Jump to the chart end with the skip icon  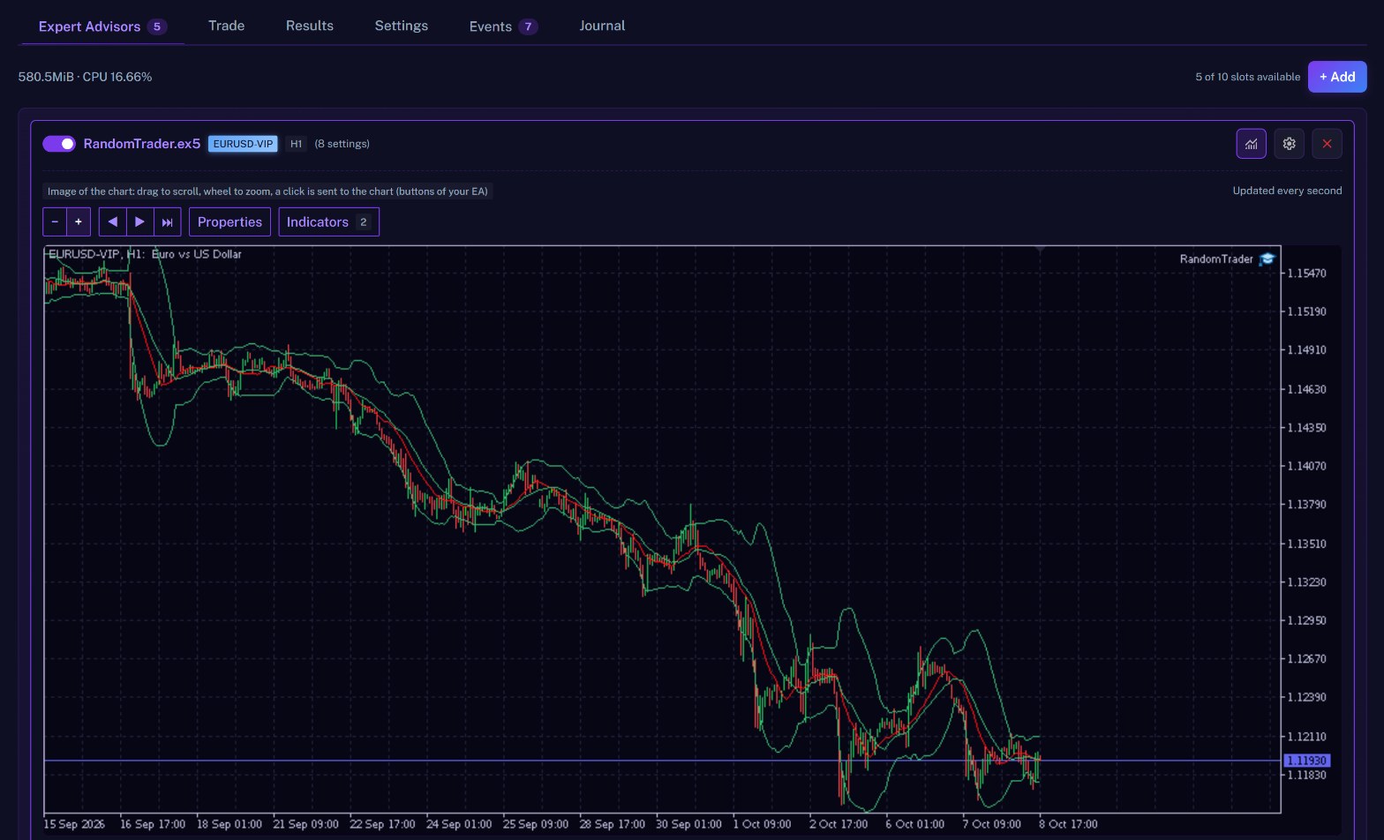pos(168,222)
